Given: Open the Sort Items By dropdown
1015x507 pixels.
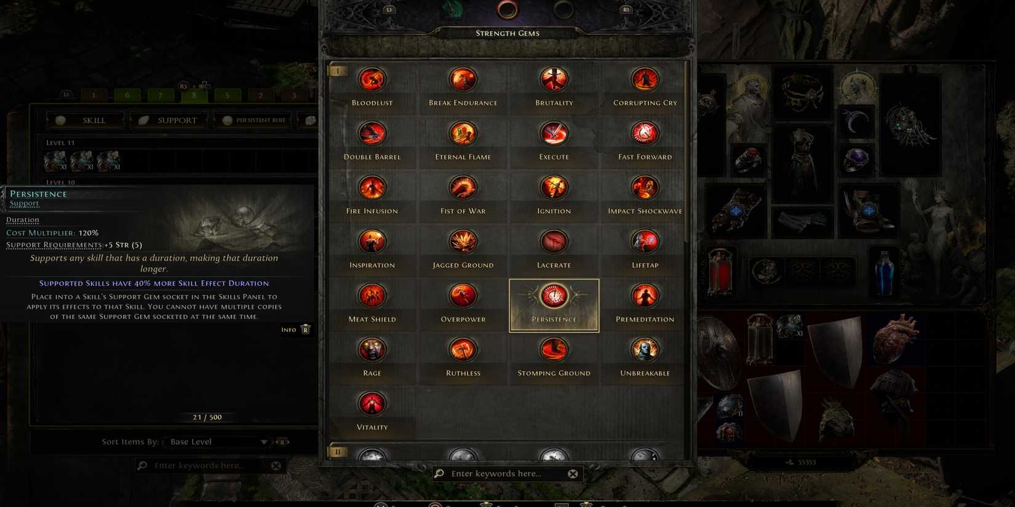Looking at the screenshot, I should pyautogui.click(x=218, y=442).
